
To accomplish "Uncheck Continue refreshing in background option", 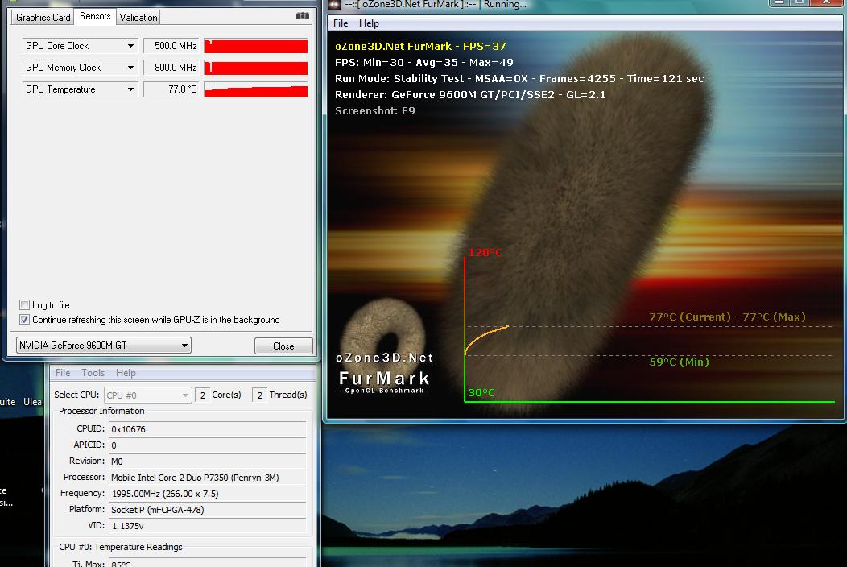I will pos(24,320).
